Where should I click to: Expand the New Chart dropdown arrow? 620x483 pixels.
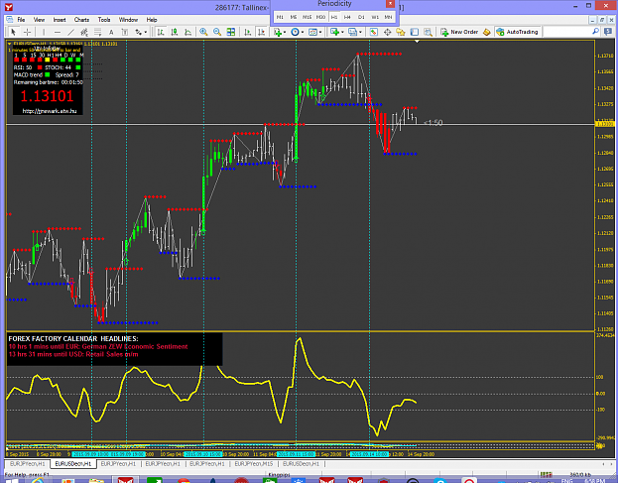(342, 33)
